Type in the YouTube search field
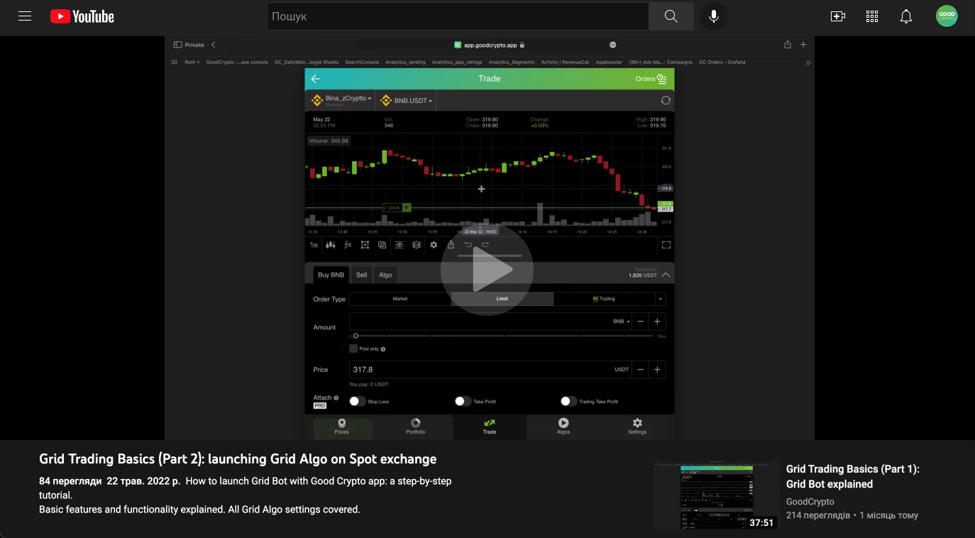This screenshot has height=538, width=975. click(x=458, y=16)
